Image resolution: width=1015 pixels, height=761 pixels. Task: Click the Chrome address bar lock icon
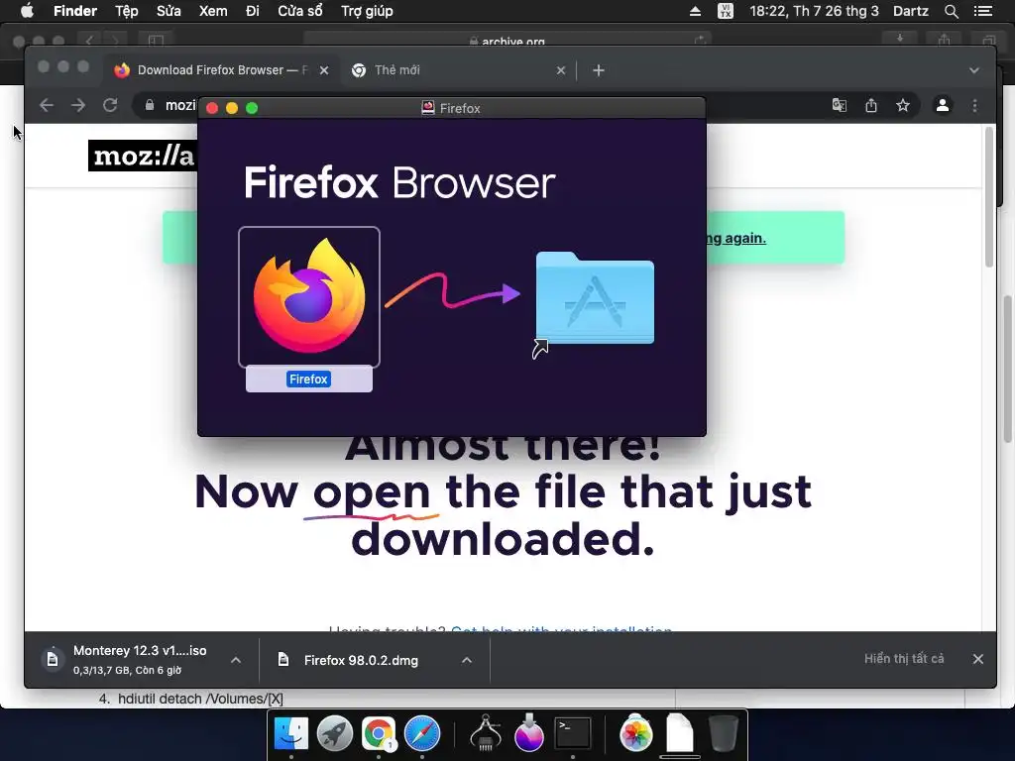(150, 105)
